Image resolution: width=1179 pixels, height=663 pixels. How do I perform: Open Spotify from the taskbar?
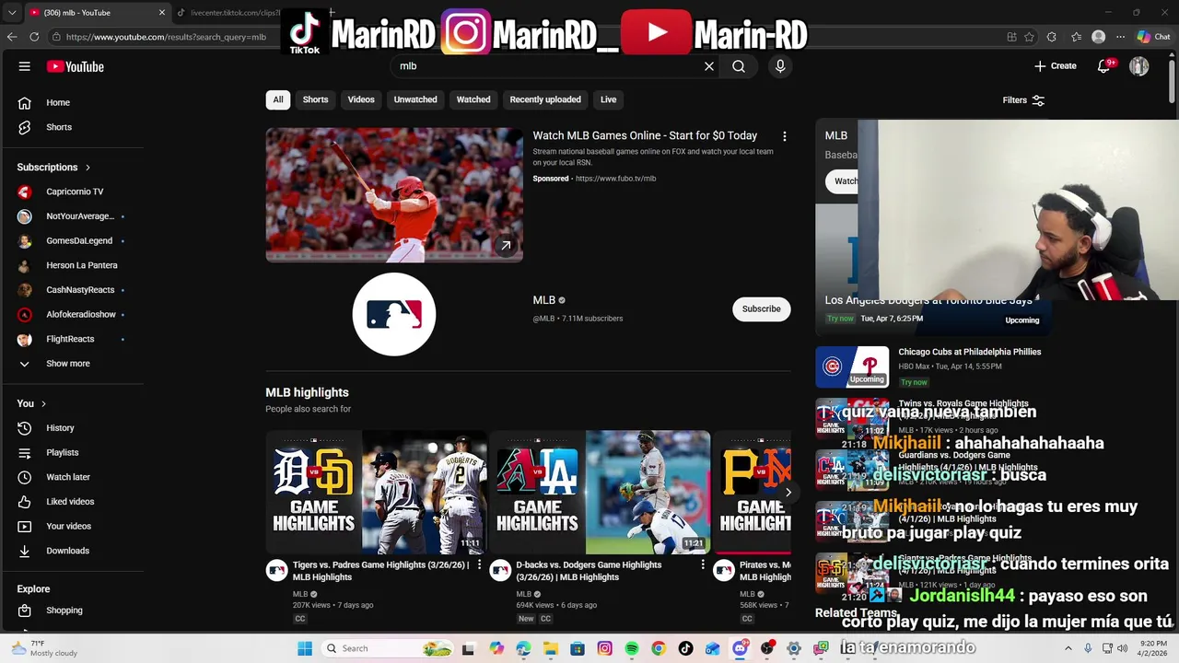pos(632,648)
